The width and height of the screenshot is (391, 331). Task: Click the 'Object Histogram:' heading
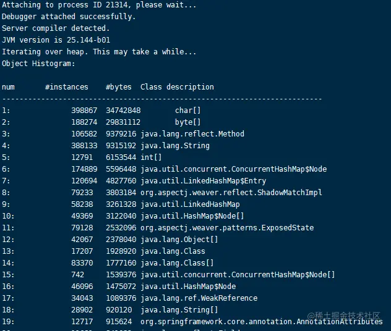[x=38, y=64]
